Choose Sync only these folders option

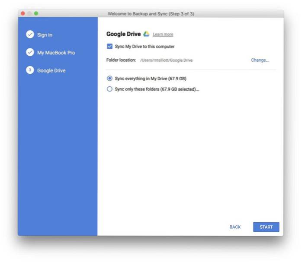point(109,89)
